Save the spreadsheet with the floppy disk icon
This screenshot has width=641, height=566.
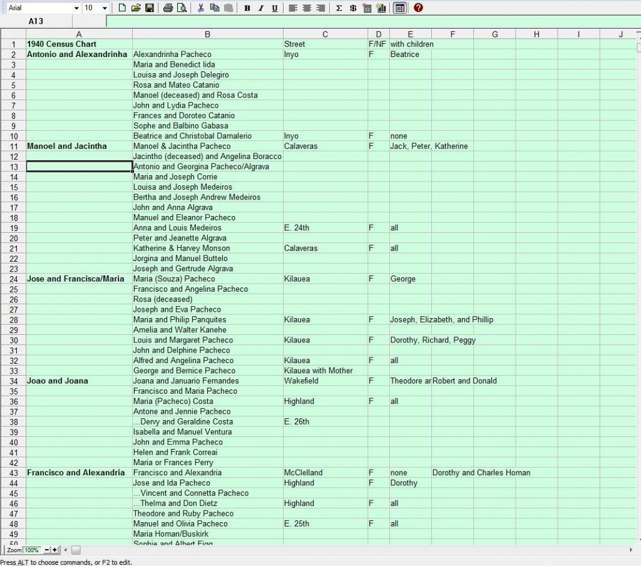click(x=150, y=8)
